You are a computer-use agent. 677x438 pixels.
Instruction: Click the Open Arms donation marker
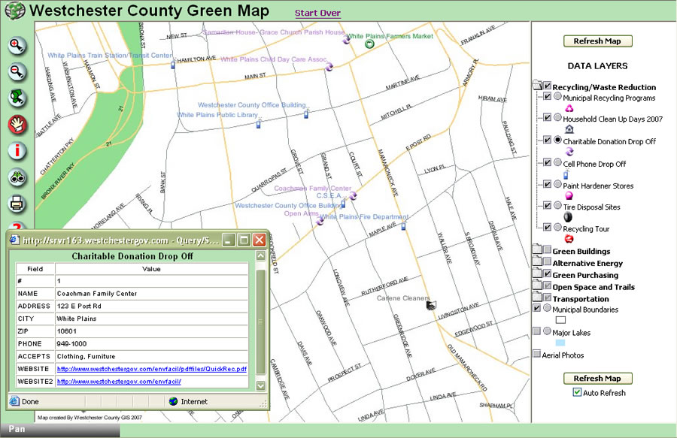320,221
